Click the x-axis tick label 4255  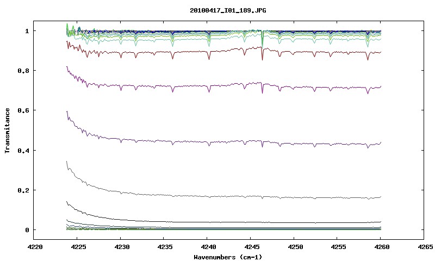(x=338, y=247)
